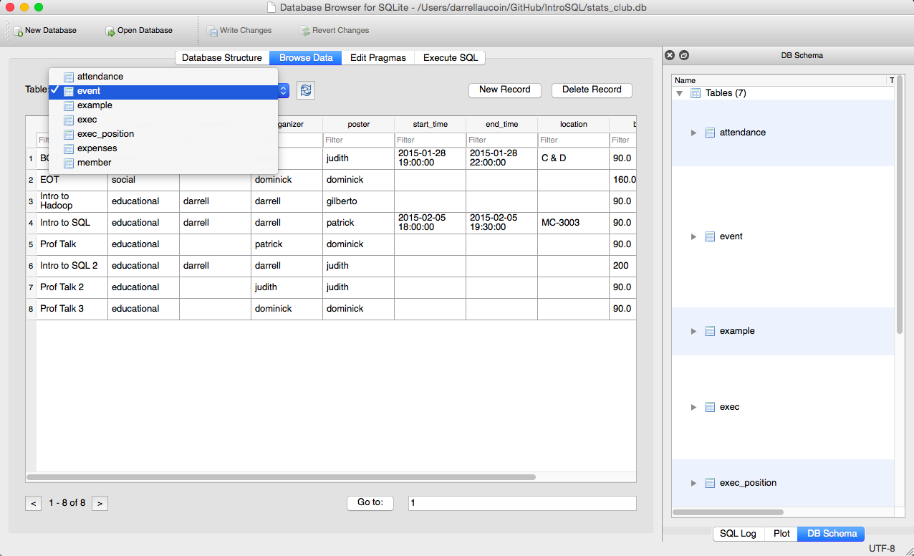Switch to the Execute SQL tab
This screenshot has width=914, height=556.
[x=450, y=57]
